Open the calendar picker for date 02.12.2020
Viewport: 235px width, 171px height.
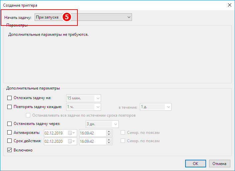[72, 142]
